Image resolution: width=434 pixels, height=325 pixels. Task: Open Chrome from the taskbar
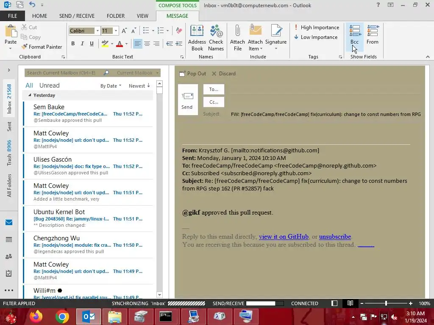tap(62, 317)
